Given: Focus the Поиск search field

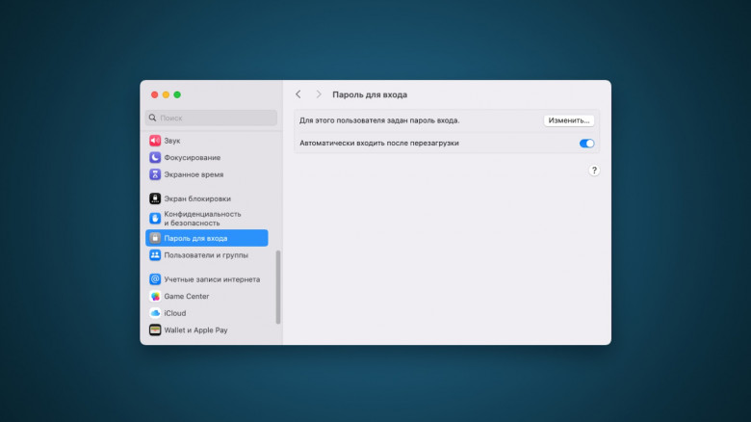Looking at the screenshot, I should coord(211,118).
